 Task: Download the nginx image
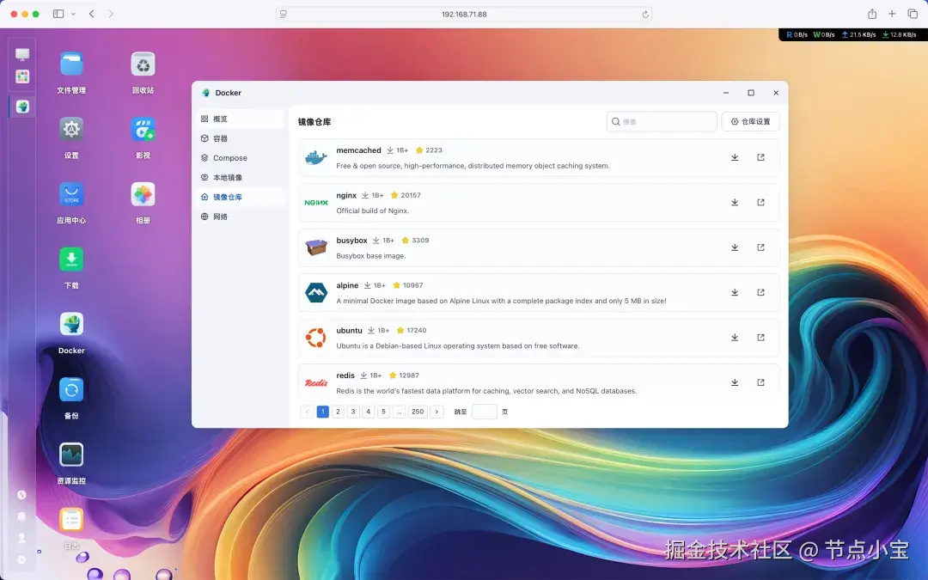[735, 203]
